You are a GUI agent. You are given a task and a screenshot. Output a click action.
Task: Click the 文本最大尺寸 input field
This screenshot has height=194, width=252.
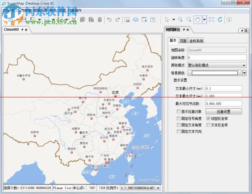(x=224, y=96)
